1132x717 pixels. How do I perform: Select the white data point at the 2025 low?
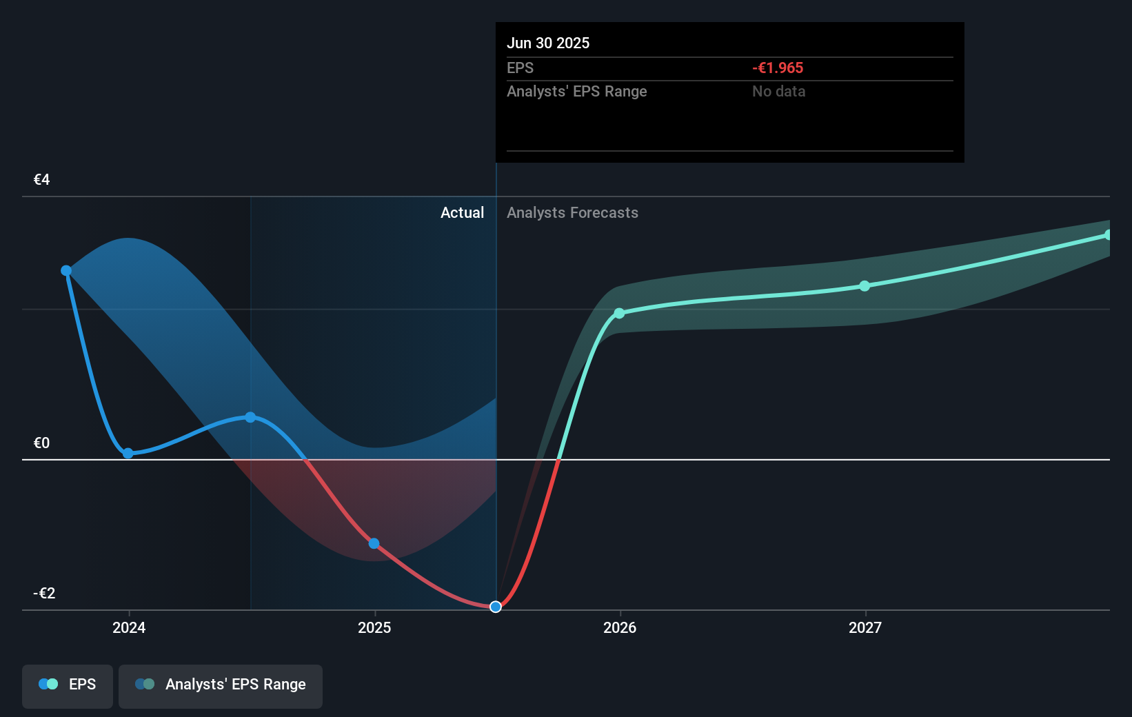click(x=495, y=607)
